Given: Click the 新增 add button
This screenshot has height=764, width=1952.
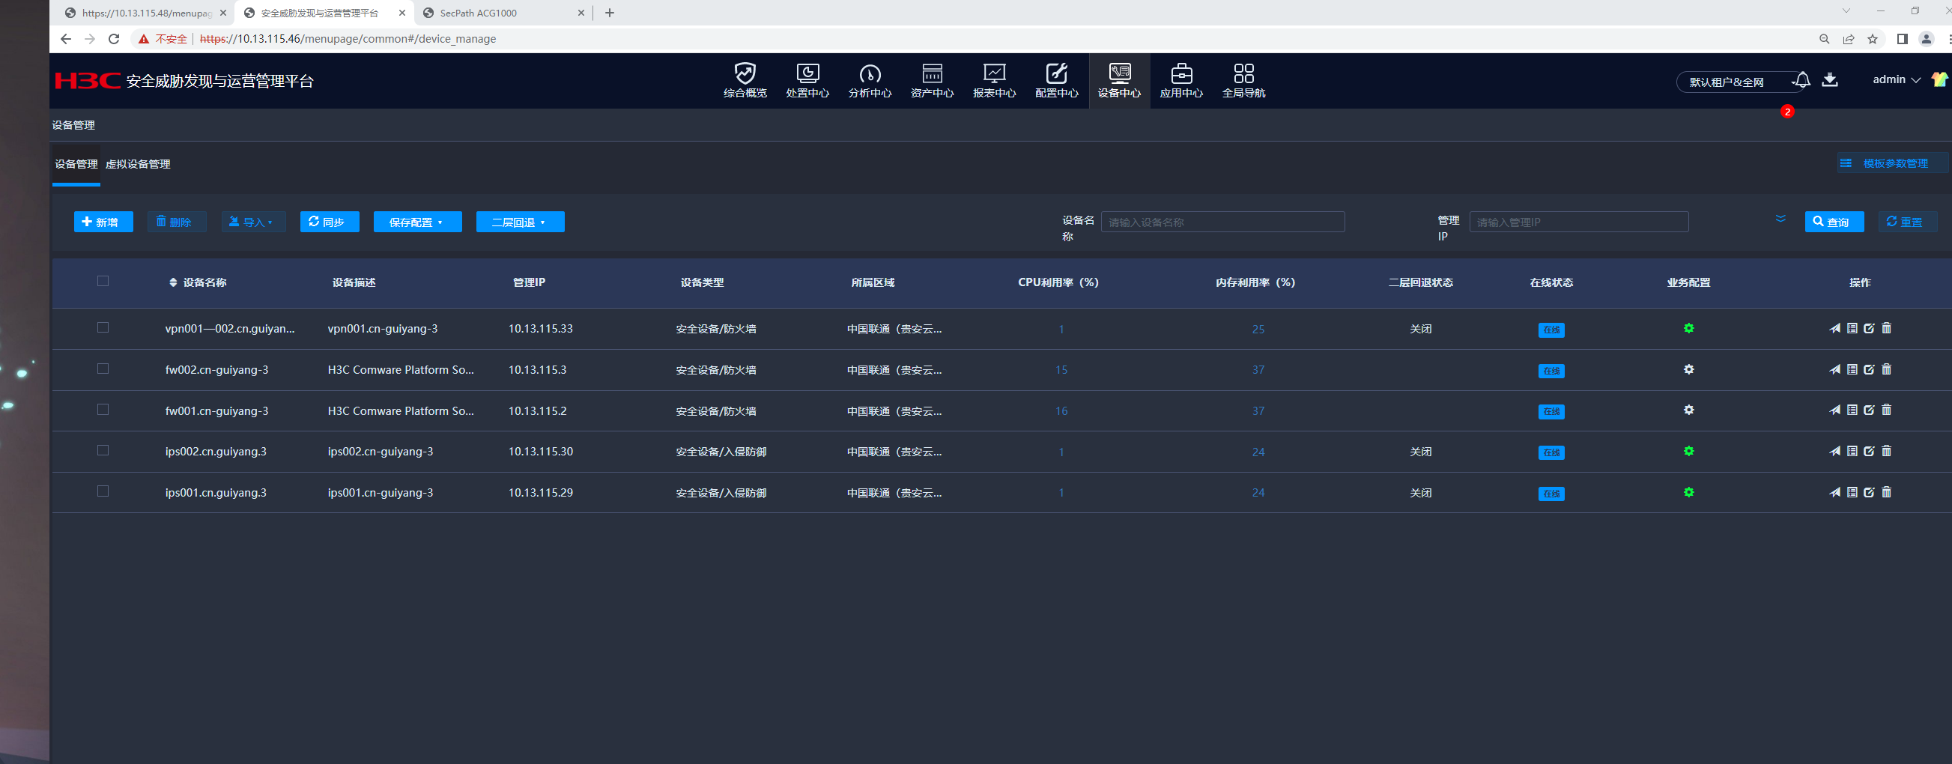Looking at the screenshot, I should [103, 222].
